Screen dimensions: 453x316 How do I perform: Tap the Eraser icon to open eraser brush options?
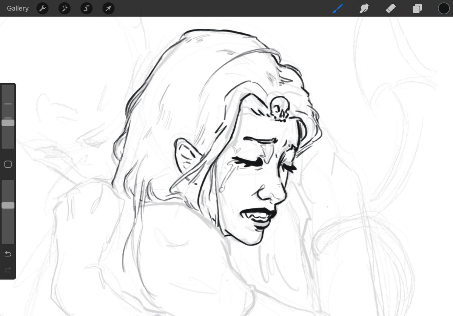[390, 8]
